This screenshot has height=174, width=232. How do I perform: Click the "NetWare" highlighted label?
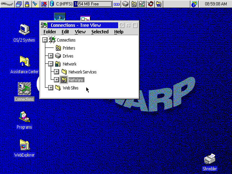click(76, 80)
